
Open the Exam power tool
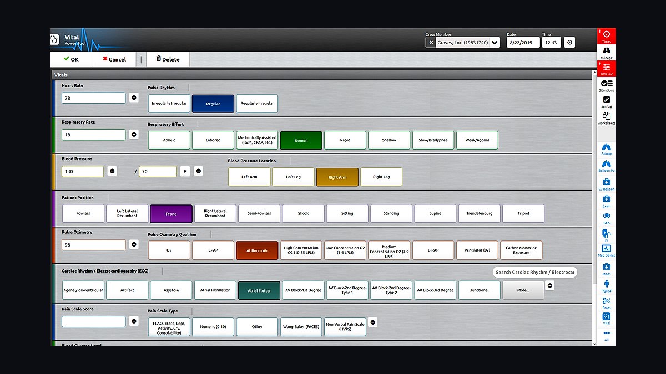(x=606, y=201)
